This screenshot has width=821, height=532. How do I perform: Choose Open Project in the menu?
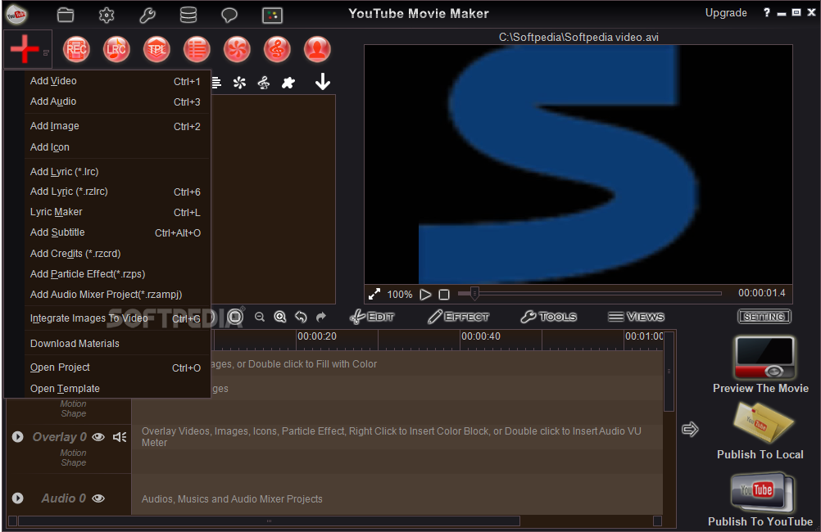[117, 367]
